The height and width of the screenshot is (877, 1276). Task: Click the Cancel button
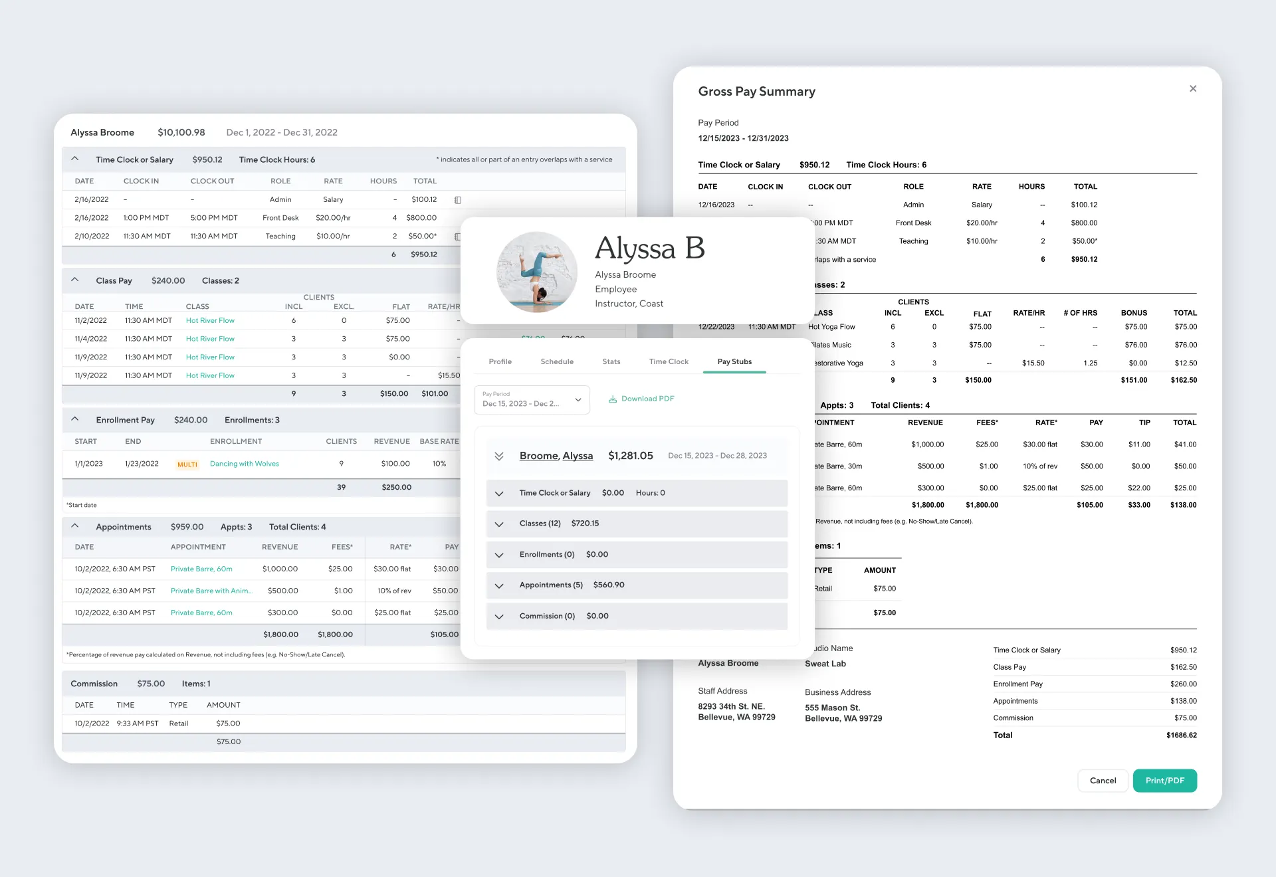(1103, 781)
